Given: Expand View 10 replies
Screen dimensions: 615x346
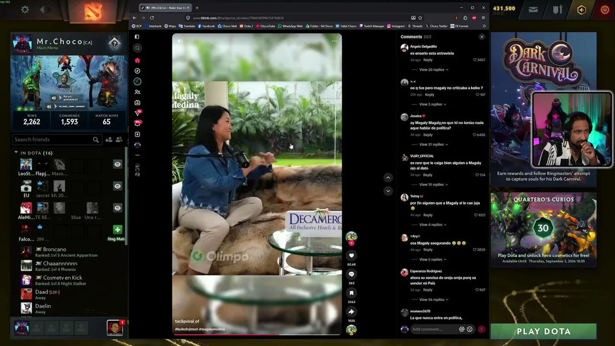Looking at the screenshot, I should pyautogui.click(x=433, y=185).
